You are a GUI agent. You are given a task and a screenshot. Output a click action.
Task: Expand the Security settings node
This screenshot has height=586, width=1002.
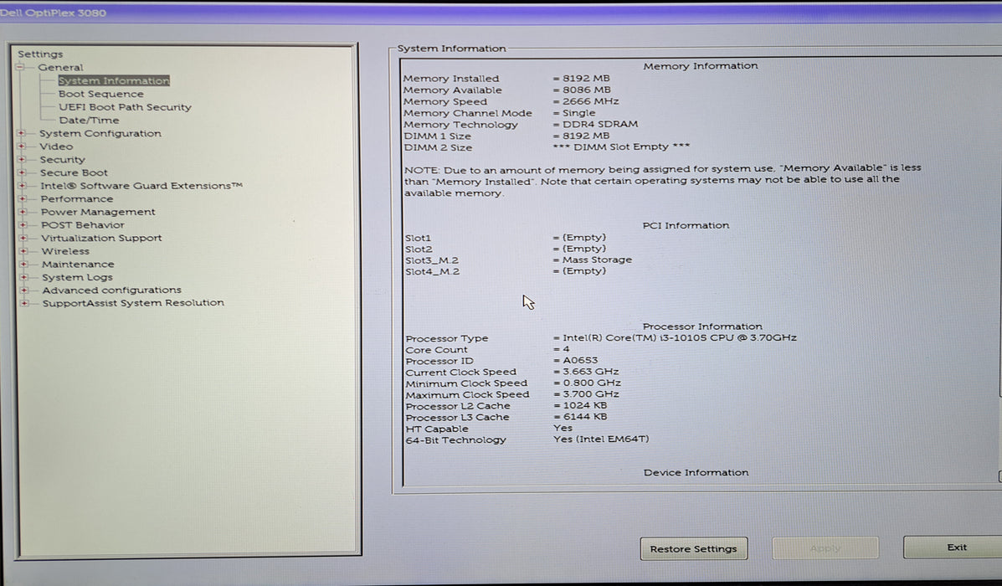[22, 159]
